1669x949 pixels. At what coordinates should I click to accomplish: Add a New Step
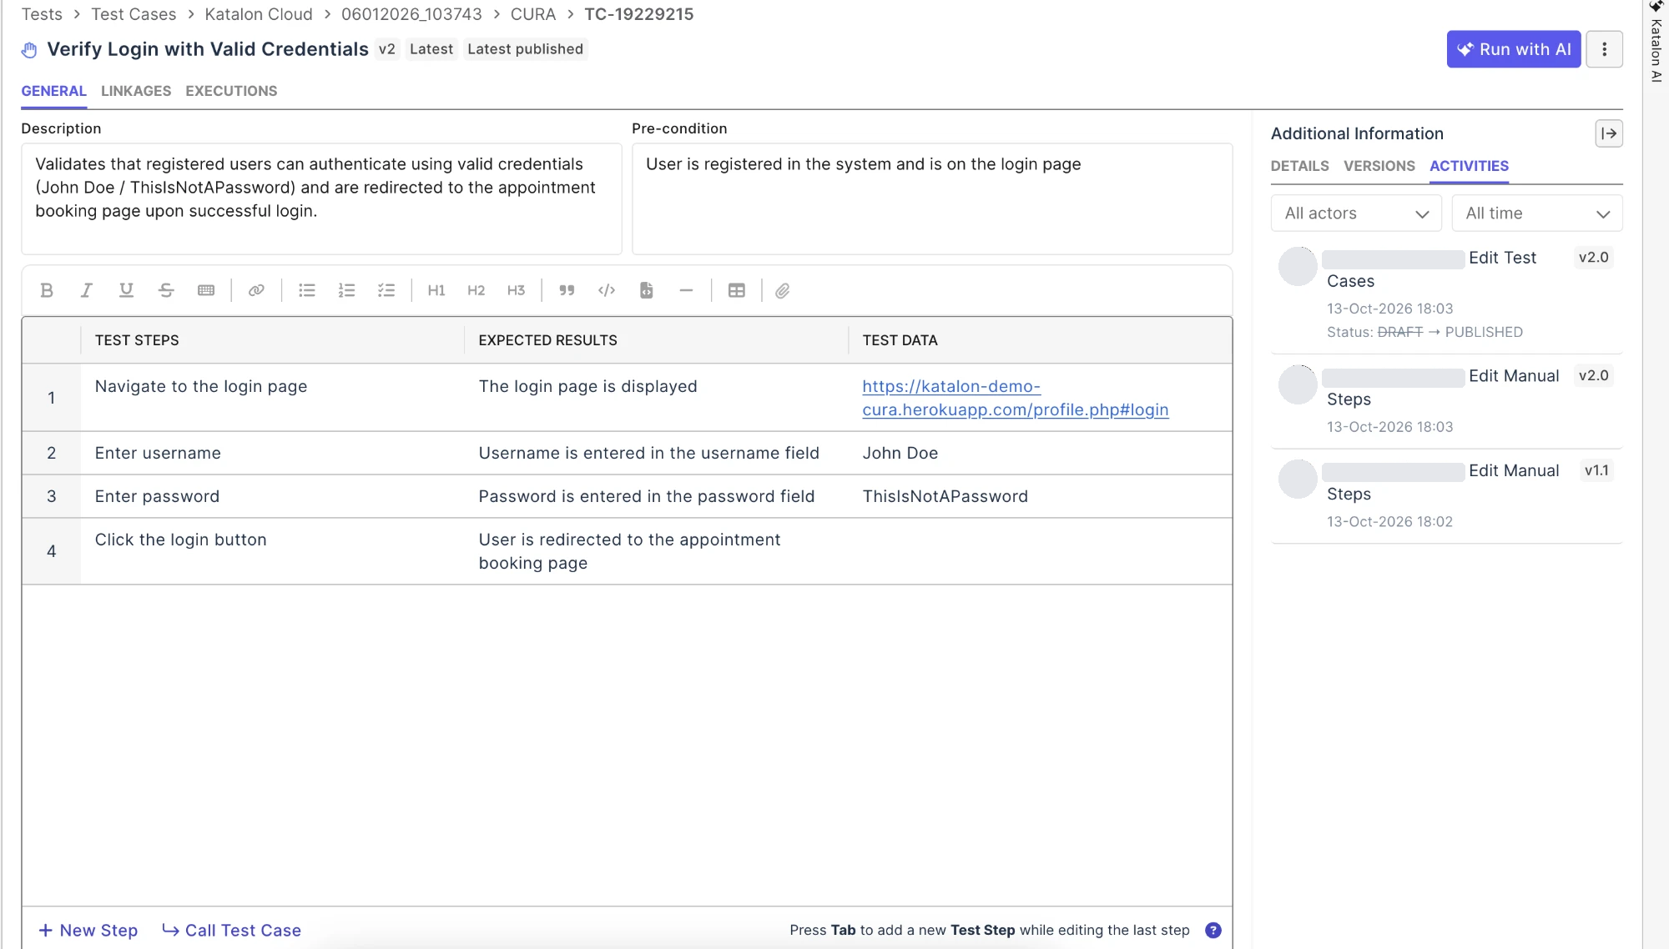click(88, 930)
